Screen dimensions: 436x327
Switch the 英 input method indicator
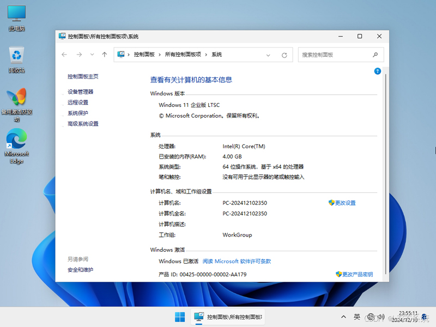tap(357, 317)
